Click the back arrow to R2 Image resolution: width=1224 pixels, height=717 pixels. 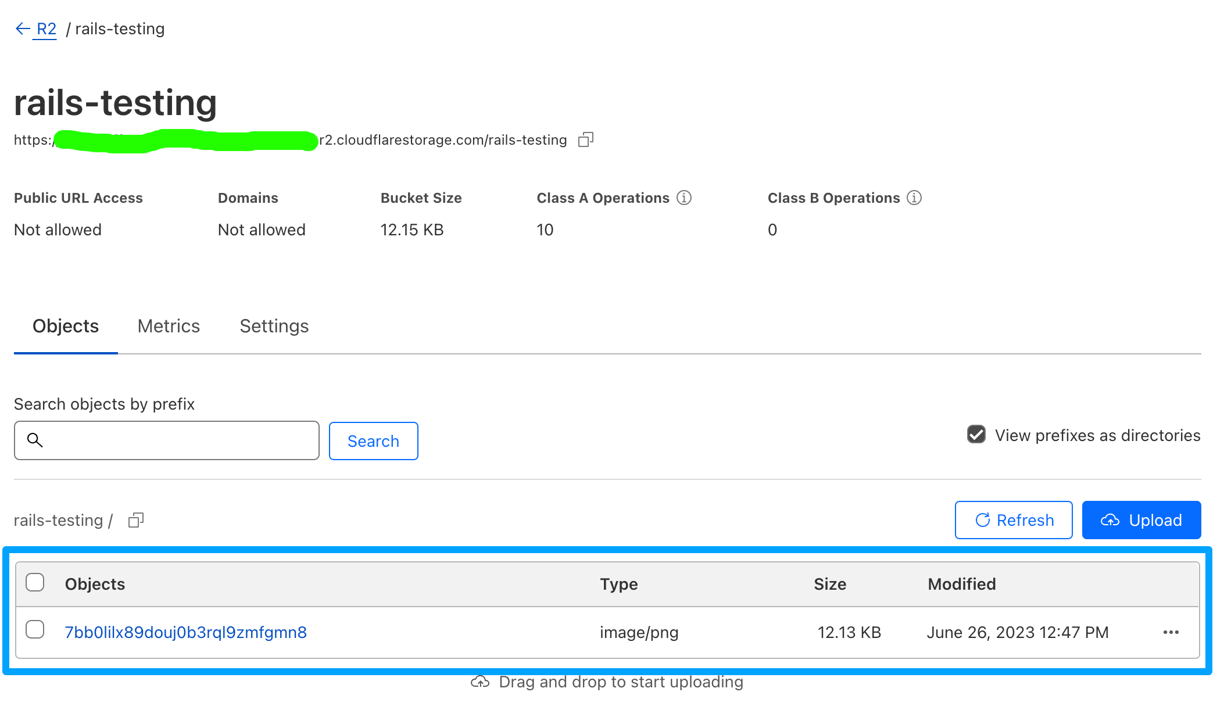coord(23,28)
